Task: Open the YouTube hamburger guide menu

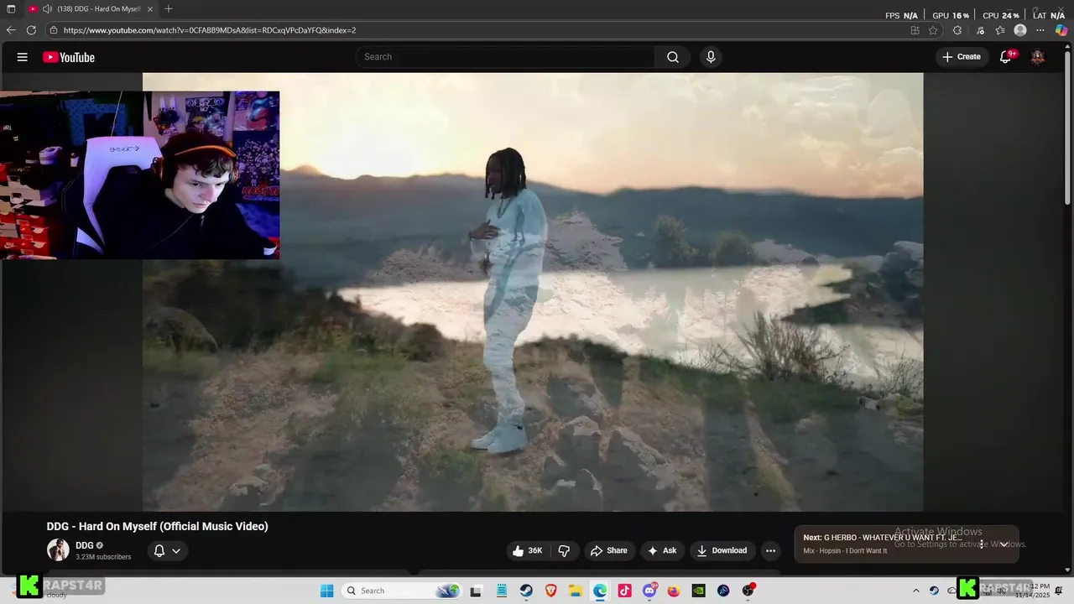Action: (x=23, y=57)
